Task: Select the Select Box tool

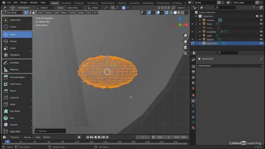Action: pos(17,20)
